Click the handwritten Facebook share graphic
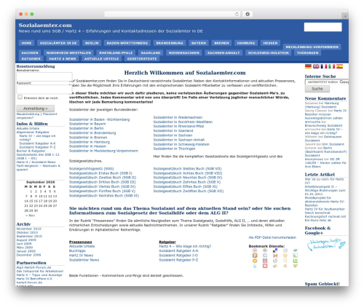 [x=326, y=245]
